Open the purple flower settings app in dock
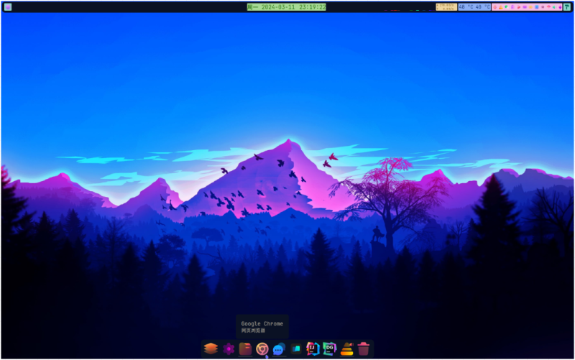 pyautogui.click(x=229, y=349)
